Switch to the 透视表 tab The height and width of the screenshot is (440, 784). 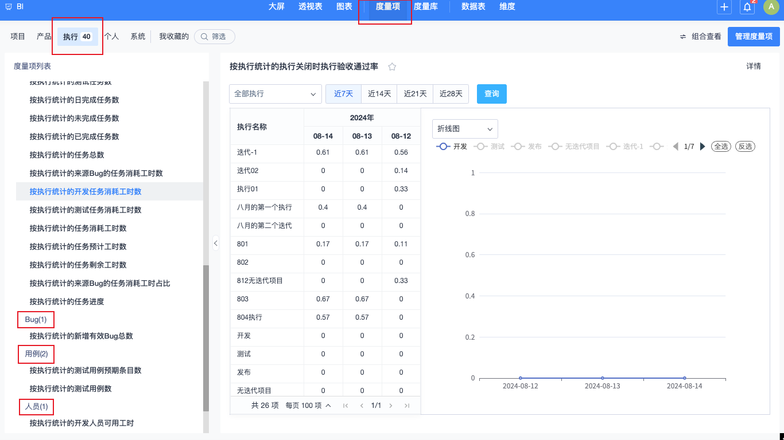coord(311,7)
